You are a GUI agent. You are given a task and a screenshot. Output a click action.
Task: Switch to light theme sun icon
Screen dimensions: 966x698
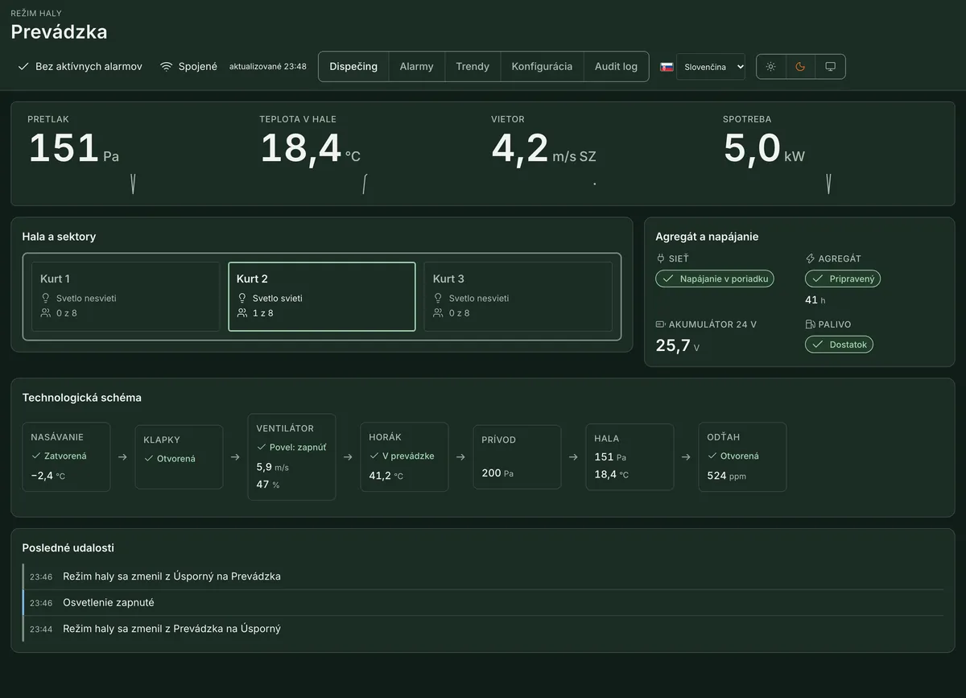(x=771, y=67)
